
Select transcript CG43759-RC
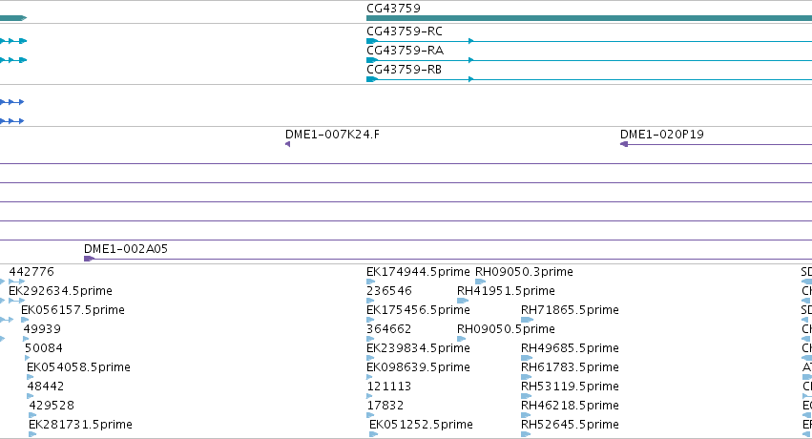(405, 31)
